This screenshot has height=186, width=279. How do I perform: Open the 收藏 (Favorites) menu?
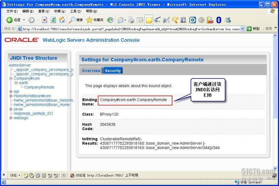[x=60, y=11]
